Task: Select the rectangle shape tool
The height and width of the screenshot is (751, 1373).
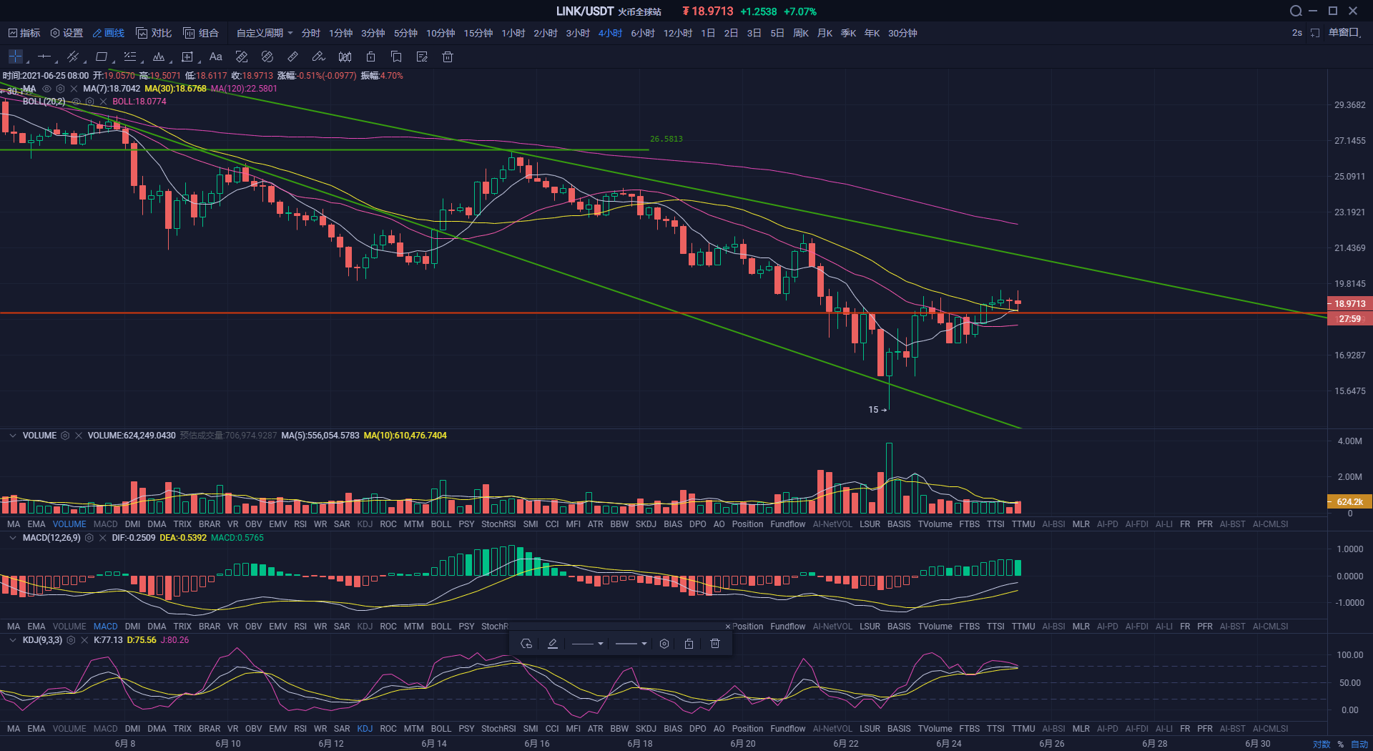Action: (x=102, y=57)
